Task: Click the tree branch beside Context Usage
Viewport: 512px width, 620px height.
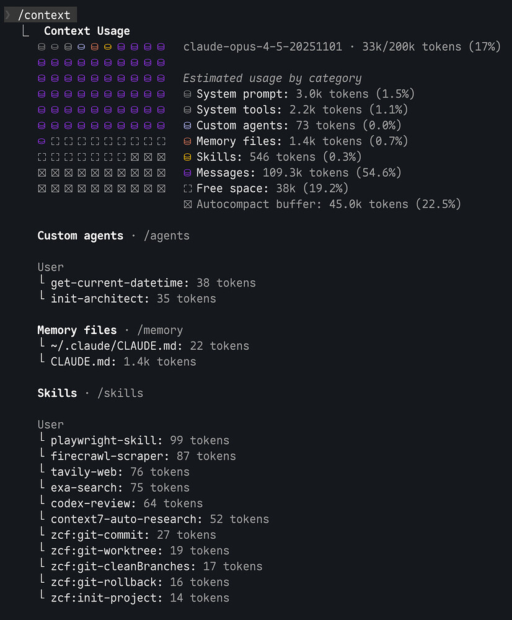Action: [25, 31]
